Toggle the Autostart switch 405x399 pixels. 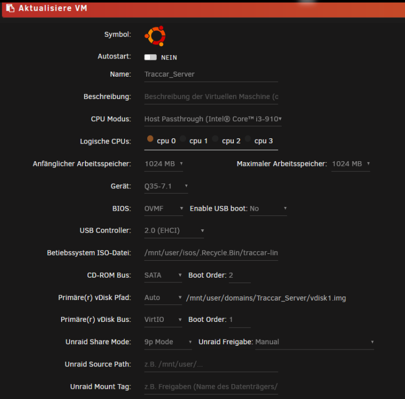click(x=150, y=57)
